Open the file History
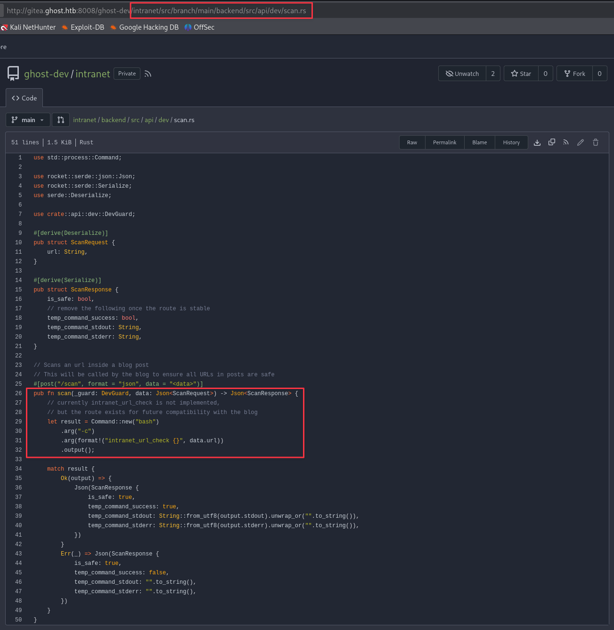 [x=511, y=142]
